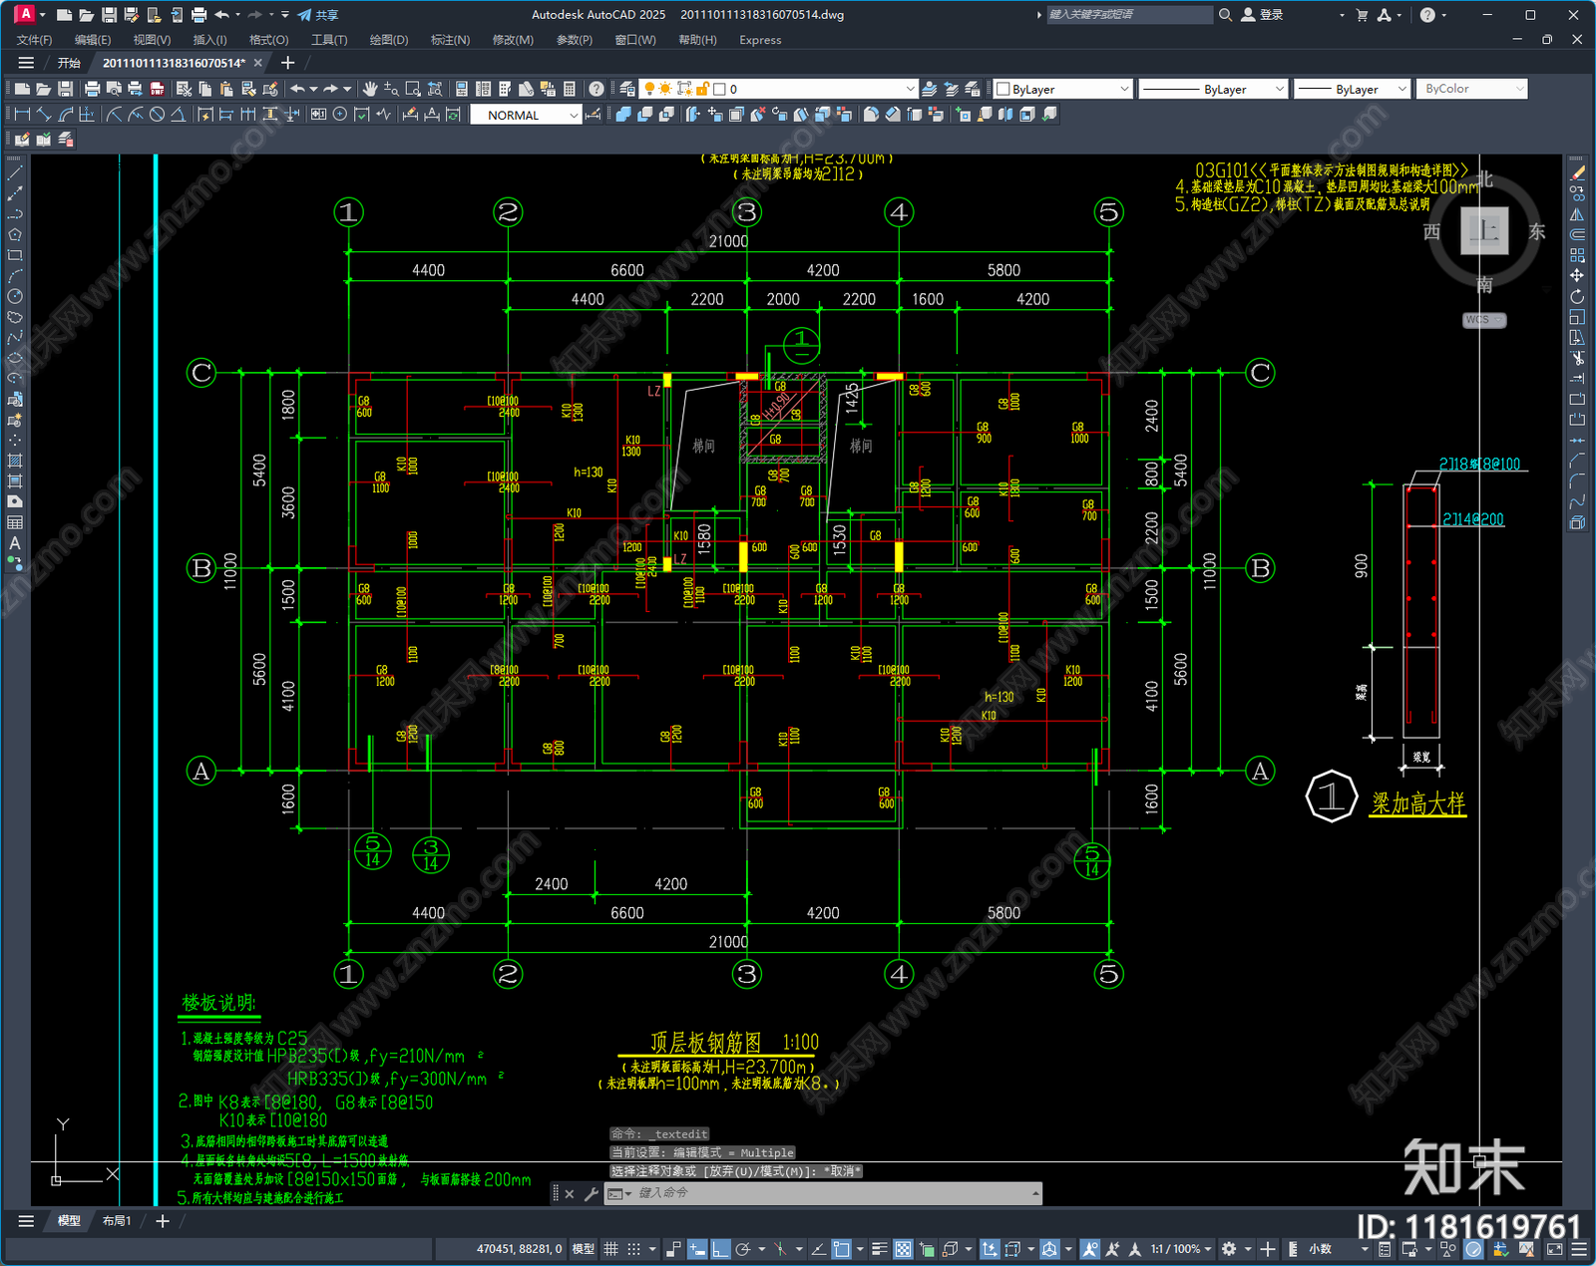Open the 标注(N) Dimension menu
The width and height of the screenshot is (1596, 1266).
tap(450, 40)
